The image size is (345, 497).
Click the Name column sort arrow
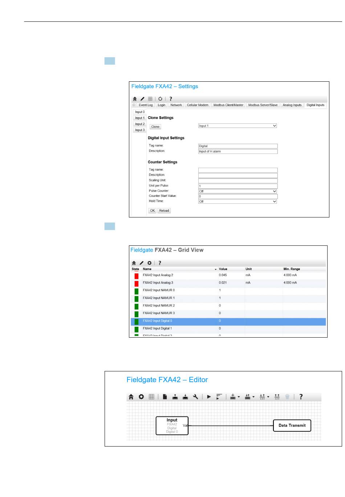215,269
